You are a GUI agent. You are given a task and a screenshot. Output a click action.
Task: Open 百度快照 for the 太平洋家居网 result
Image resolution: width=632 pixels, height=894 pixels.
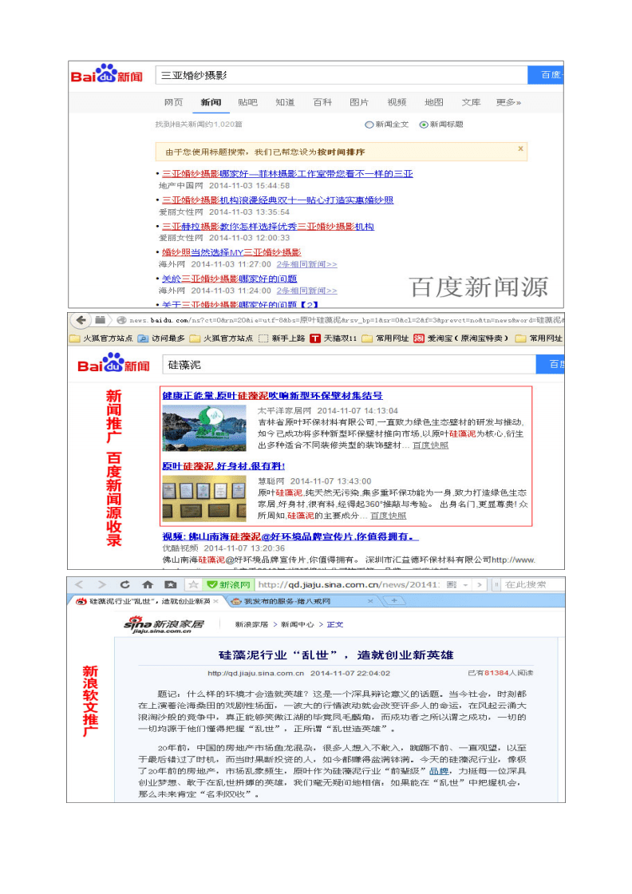[430, 446]
